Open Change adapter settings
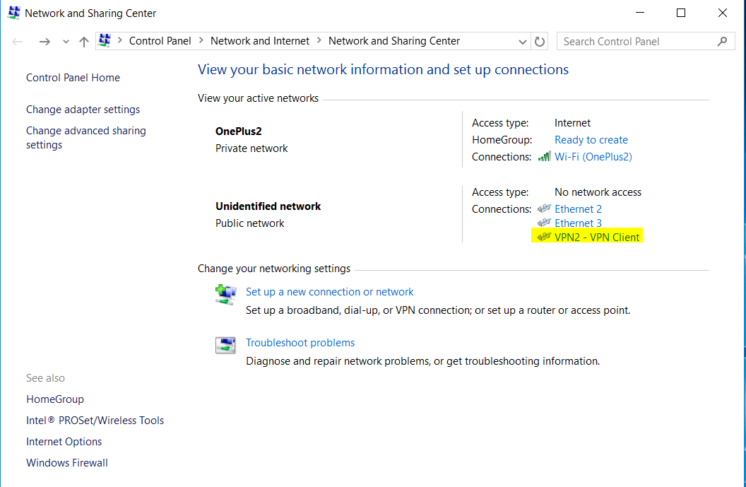746x487 pixels. [x=83, y=110]
